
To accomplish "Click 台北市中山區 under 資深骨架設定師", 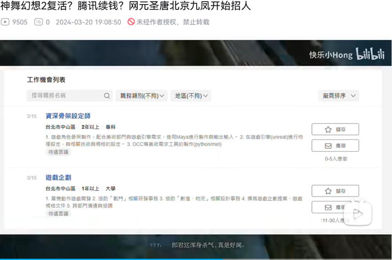I will pyautogui.click(x=60, y=127).
